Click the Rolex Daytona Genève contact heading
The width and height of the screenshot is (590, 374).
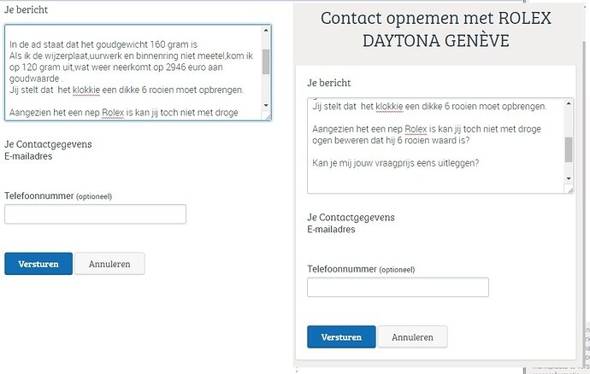point(435,30)
